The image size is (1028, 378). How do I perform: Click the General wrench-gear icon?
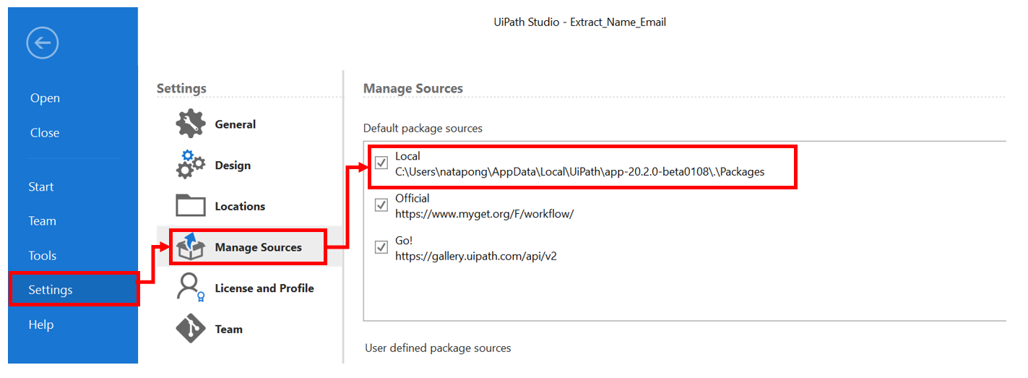(191, 124)
